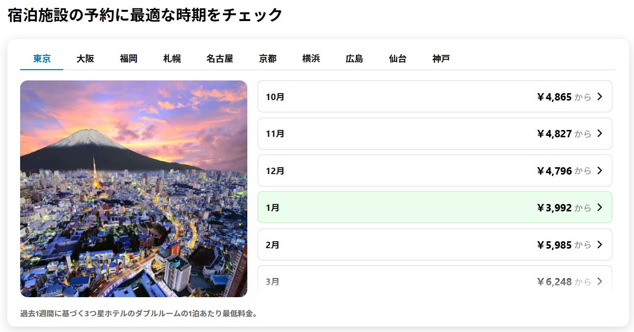This screenshot has width=634, height=332.
Task: Open the Tokyo cityscape photo with Mt. Fuji
Action: (x=133, y=189)
